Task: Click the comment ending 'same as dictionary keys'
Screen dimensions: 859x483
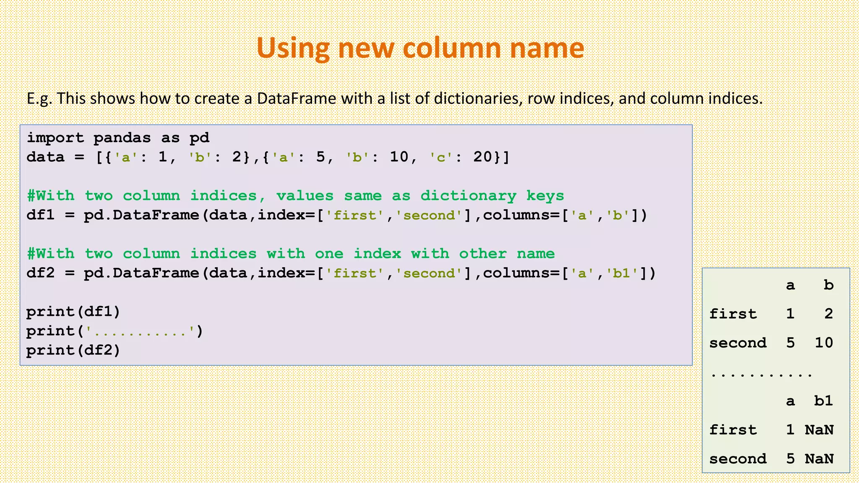Action: coord(295,196)
